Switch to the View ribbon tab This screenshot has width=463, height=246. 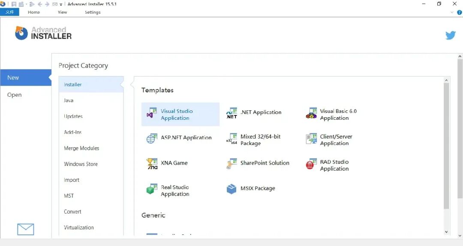pyautogui.click(x=62, y=12)
